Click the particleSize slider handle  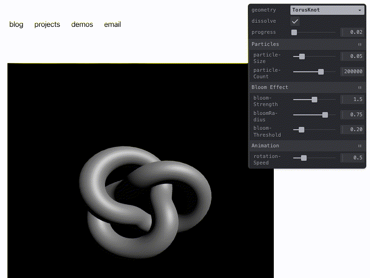coord(302,57)
